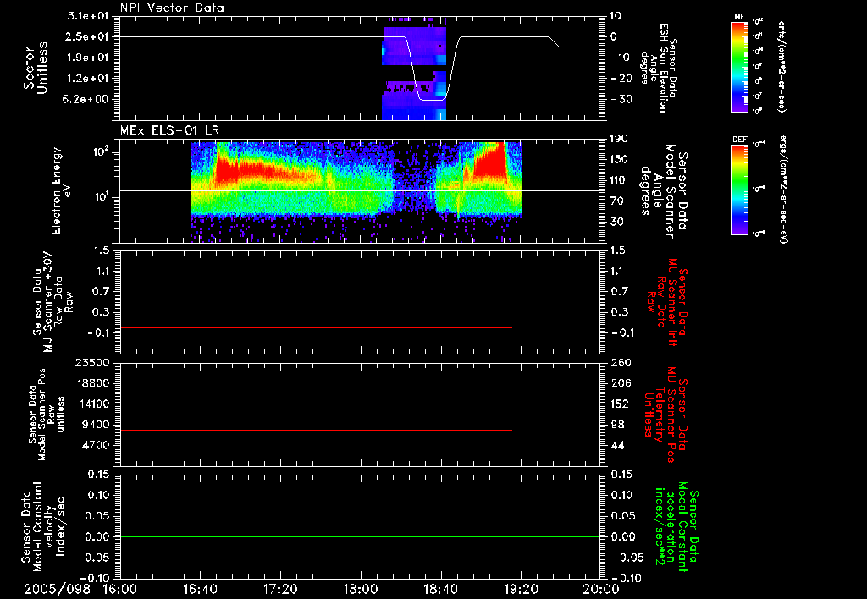Click the '260' right axis tick label
The image size is (867, 599).
point(620,362)
